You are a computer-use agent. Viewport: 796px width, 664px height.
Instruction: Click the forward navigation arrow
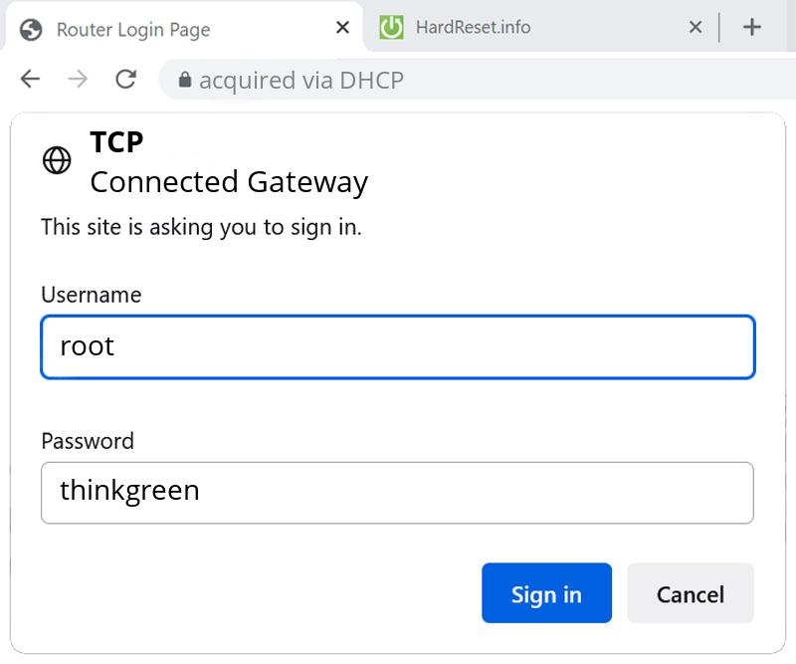tap(77, 80)
